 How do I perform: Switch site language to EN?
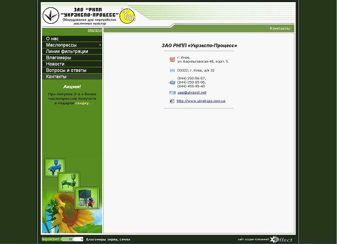tap(98, 30)
